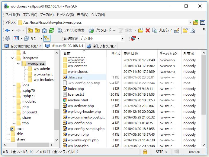Click the ダウンロード button
Viewport: 209px width, 157px height.
coord(100,30)
